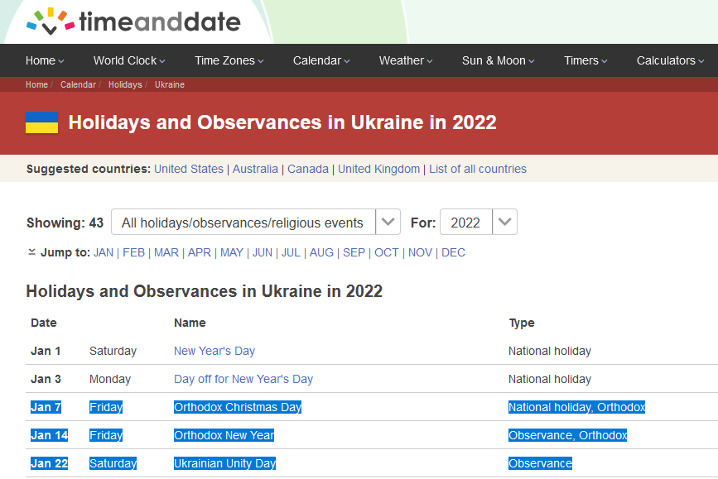This screenshot has width=718, height=479.
Task: Jump to NOV
Action: click(x=420, y=252)
